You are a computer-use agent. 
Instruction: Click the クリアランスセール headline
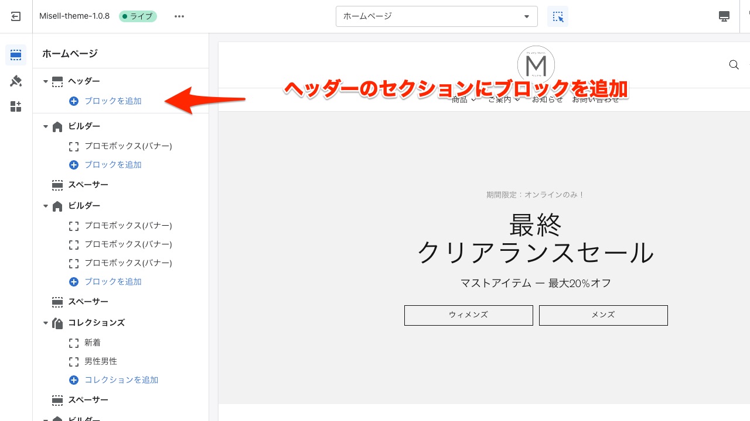[x=536, y=253]
